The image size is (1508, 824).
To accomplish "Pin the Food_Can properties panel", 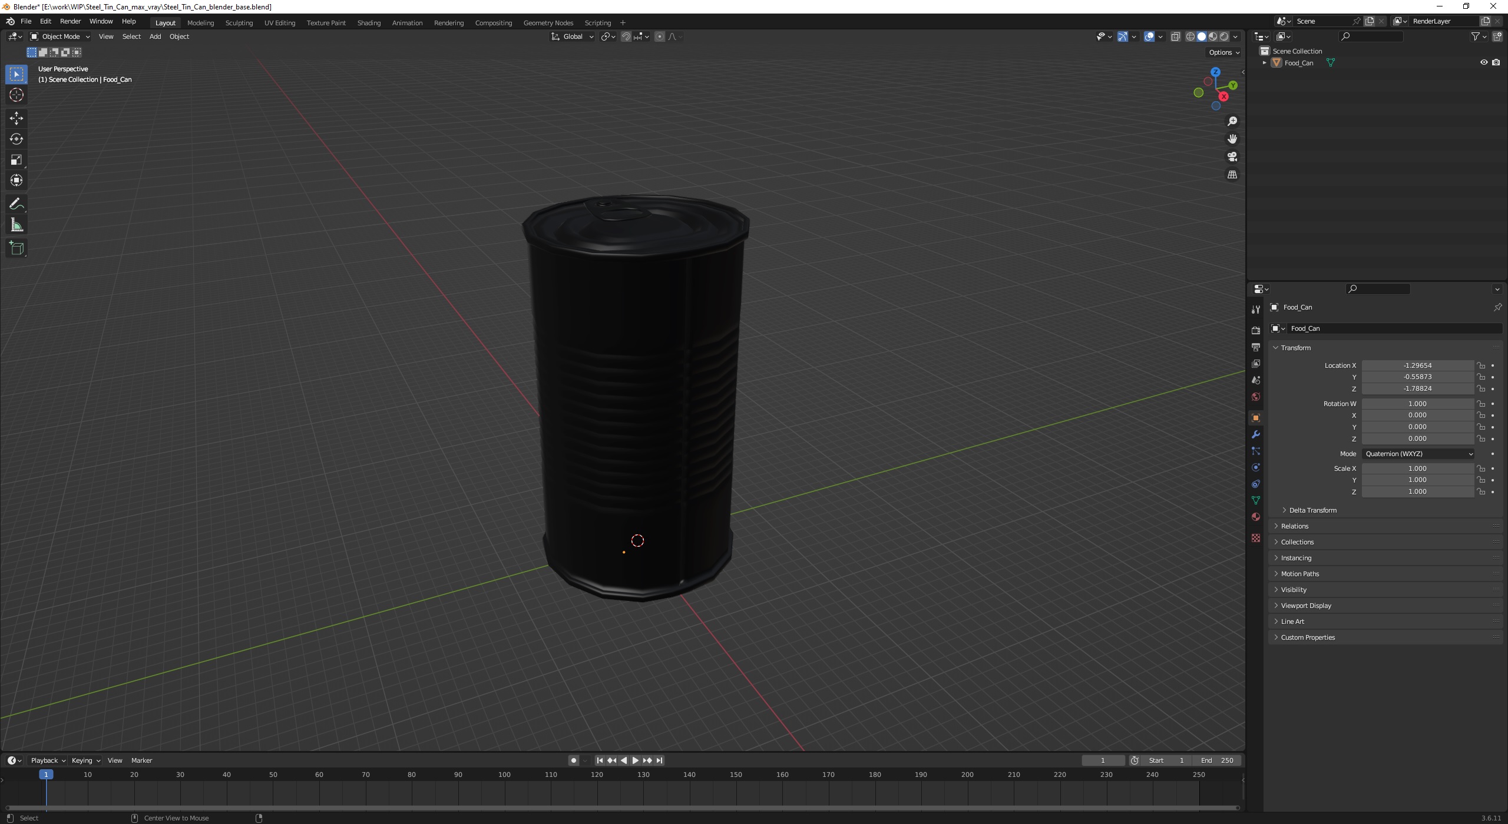I will pyautogui.click(x=1497, y=307).
